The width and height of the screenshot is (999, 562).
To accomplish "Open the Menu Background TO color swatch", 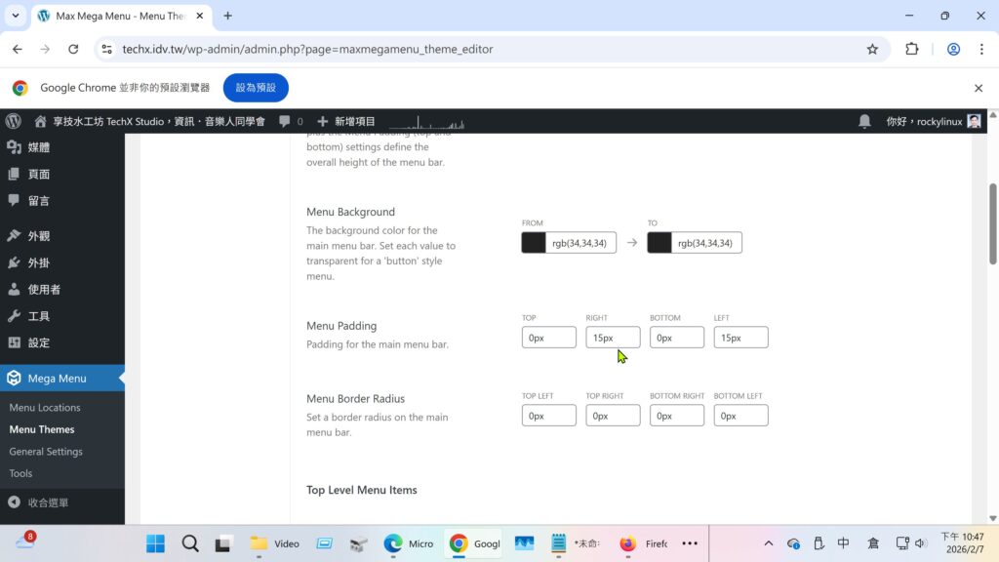I will point(659,243).
